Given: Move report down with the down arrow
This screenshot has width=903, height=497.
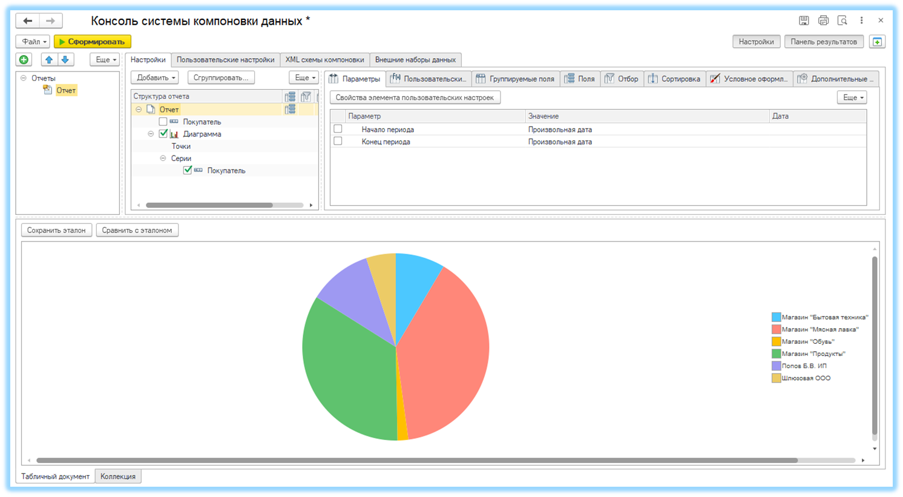Looking at the screenshot, I should tap(65, 59).
